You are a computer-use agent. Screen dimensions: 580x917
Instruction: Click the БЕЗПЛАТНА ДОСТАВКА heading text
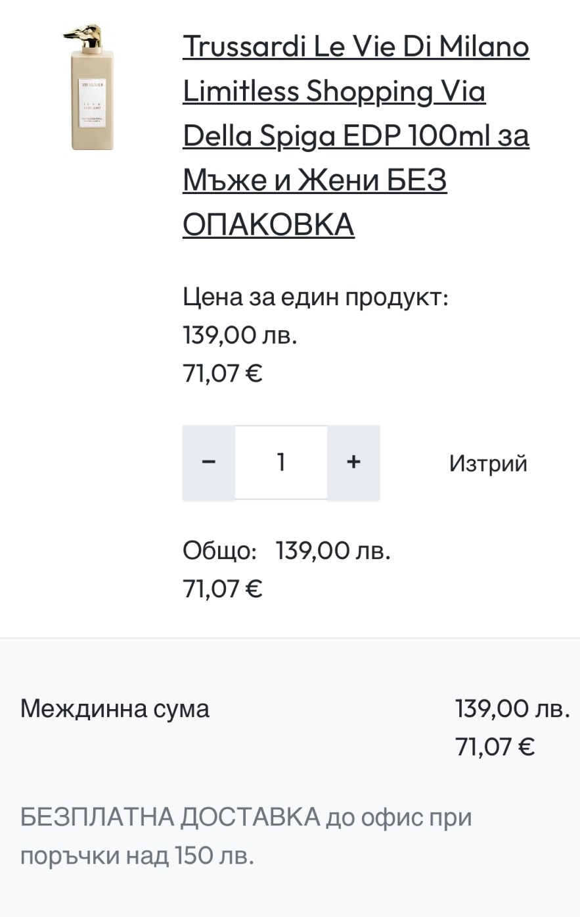(x=169, y=817)
